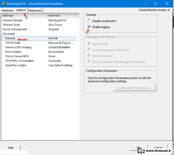The width and height of the screenshot is (174, 155).
Task: Select the Record Statistics radio button
Action: click(x=89, y=56)
